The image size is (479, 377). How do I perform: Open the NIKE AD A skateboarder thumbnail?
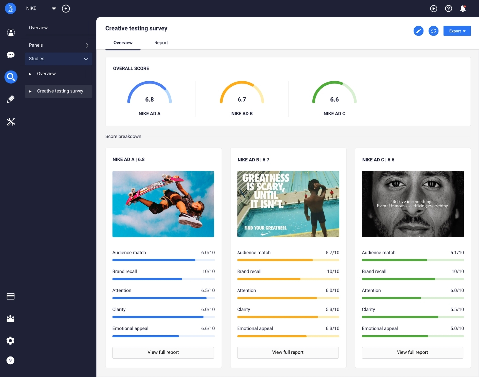pyautogui.click(x=163, y=204)
